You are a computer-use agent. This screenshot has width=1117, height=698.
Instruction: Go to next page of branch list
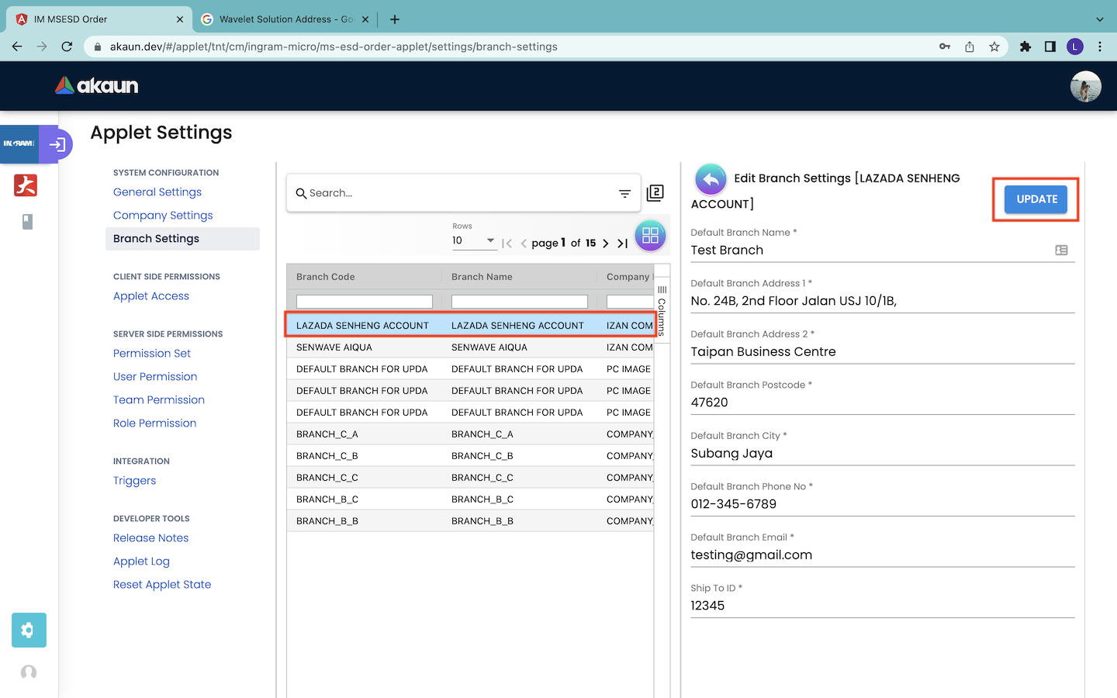tap(606, 244)
